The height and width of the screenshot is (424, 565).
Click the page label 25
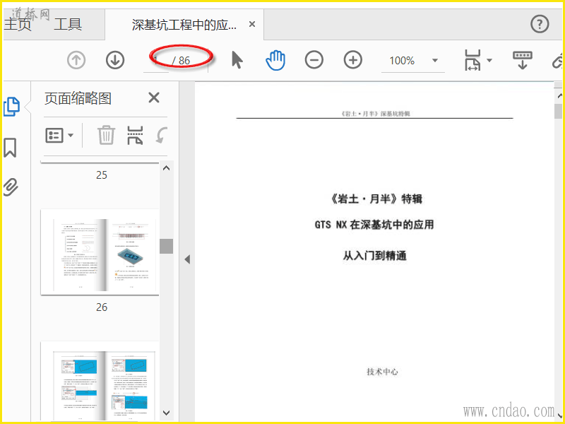pyautogui.click(x=102, y=175)
